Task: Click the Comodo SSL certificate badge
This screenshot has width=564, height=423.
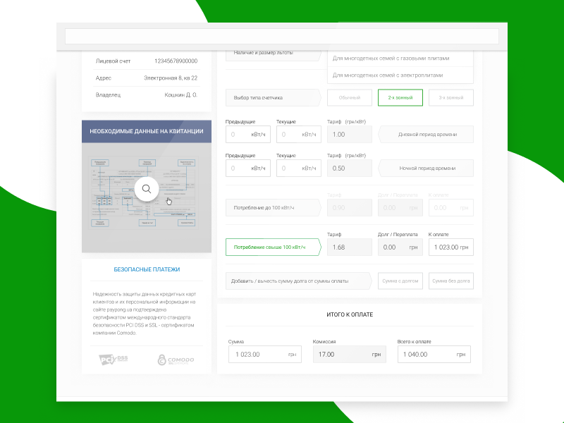Action: [x=176, y=358]
